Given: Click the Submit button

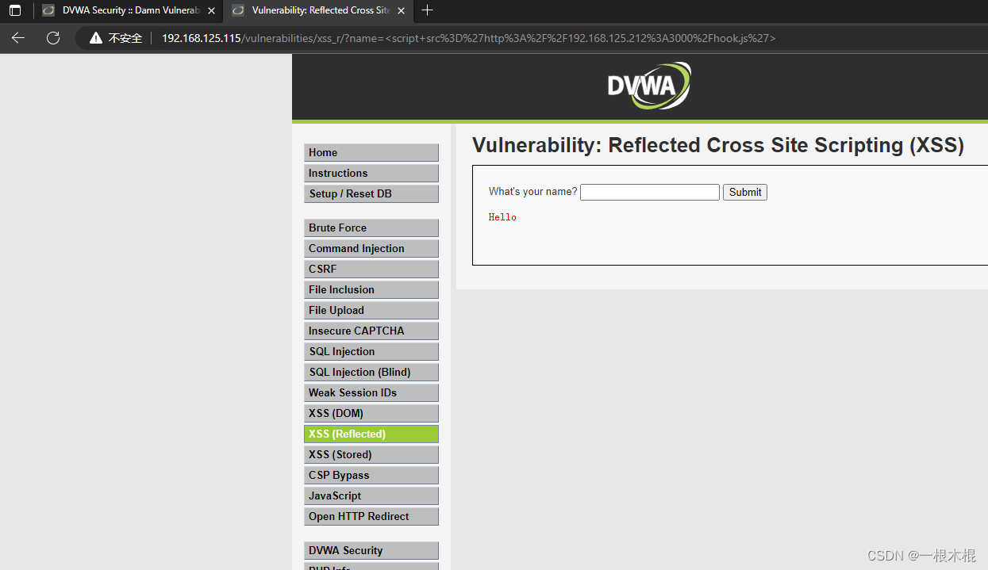Looking at the screenshot, I should (745, 192).
